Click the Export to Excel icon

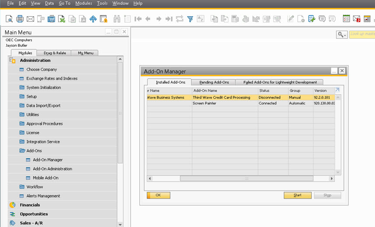pos(62,19)
